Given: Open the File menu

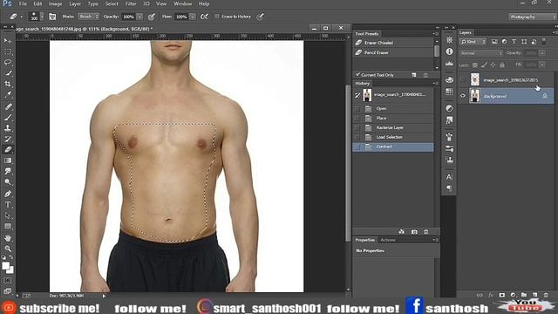Looking at the screenshot, I should (x=23, y=3).
